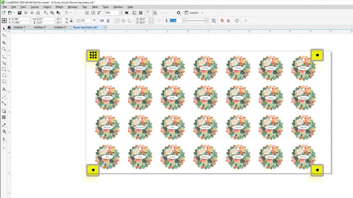Toggle the lock ratio padlock
Viewport: 353px width, 198px height.
71,21
